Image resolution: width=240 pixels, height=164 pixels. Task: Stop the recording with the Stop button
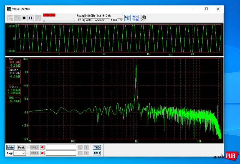tap(24, 18)
